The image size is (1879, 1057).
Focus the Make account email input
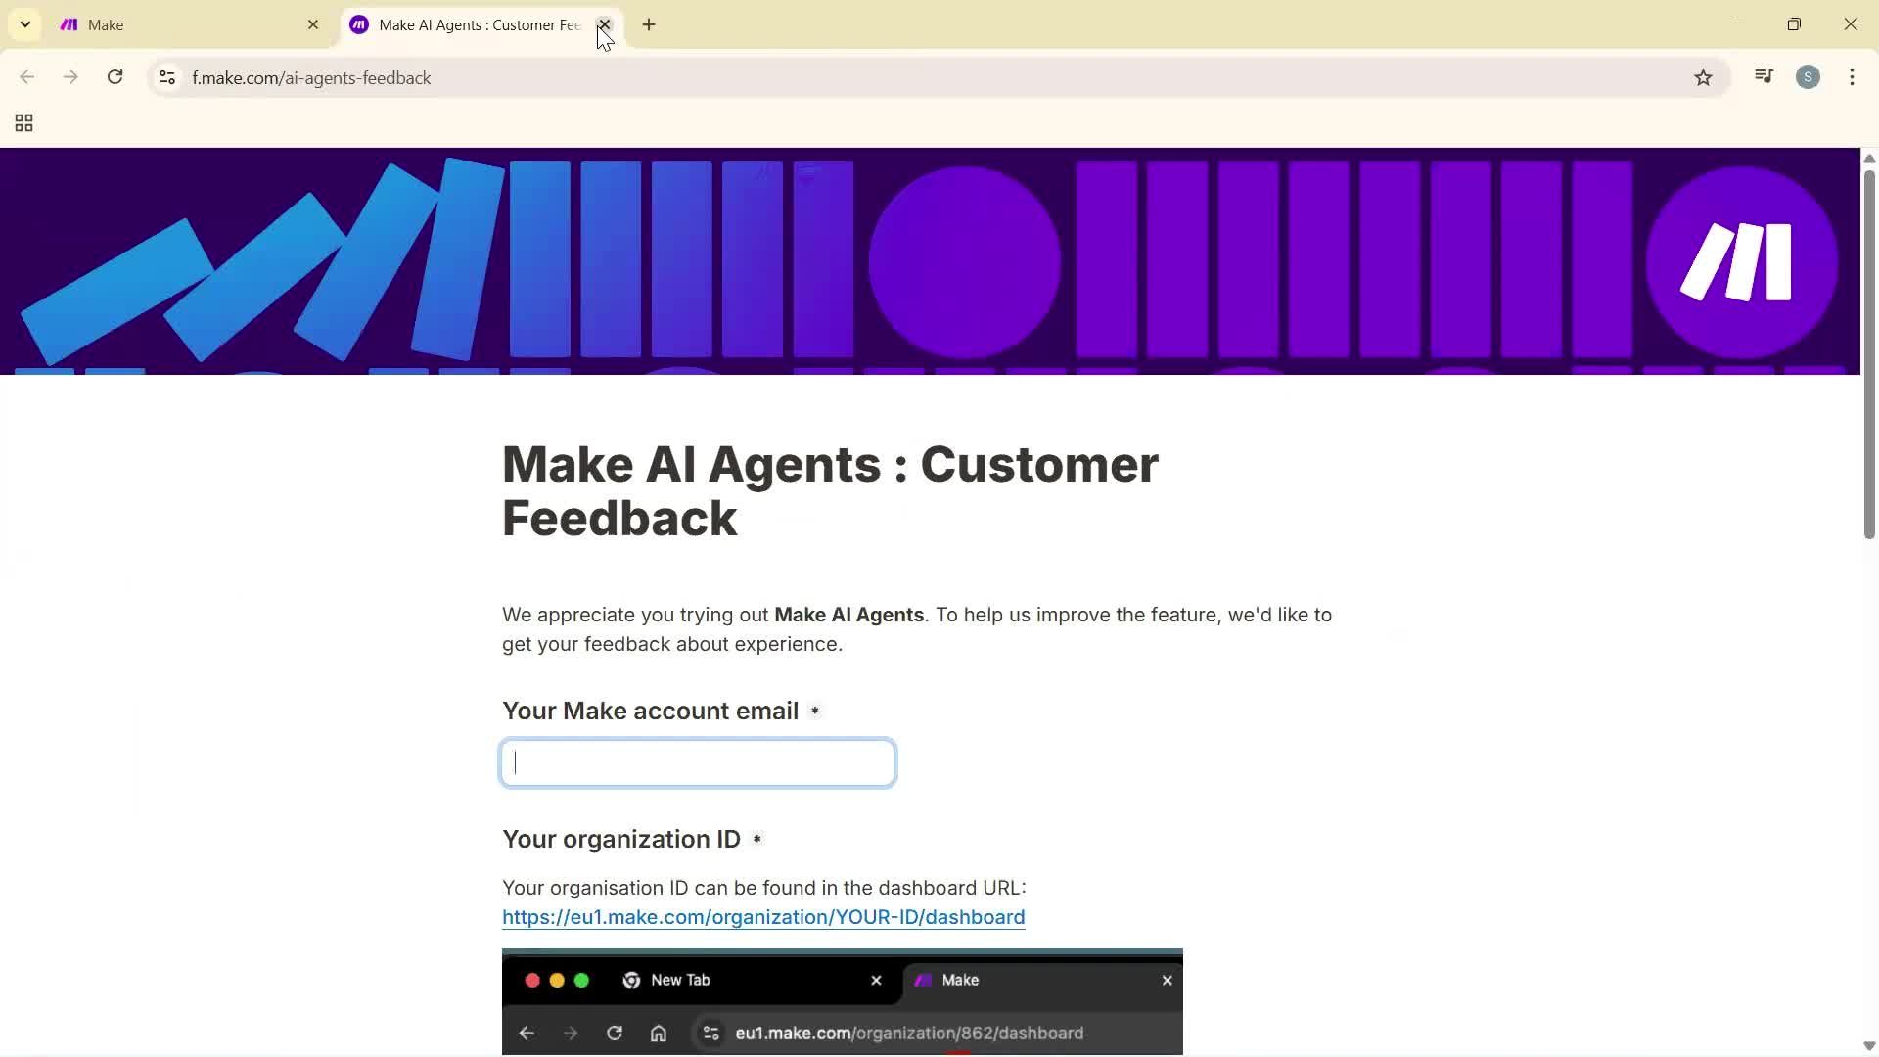click(x=697, y=762)
